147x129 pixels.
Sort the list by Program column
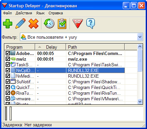(20, 47)
